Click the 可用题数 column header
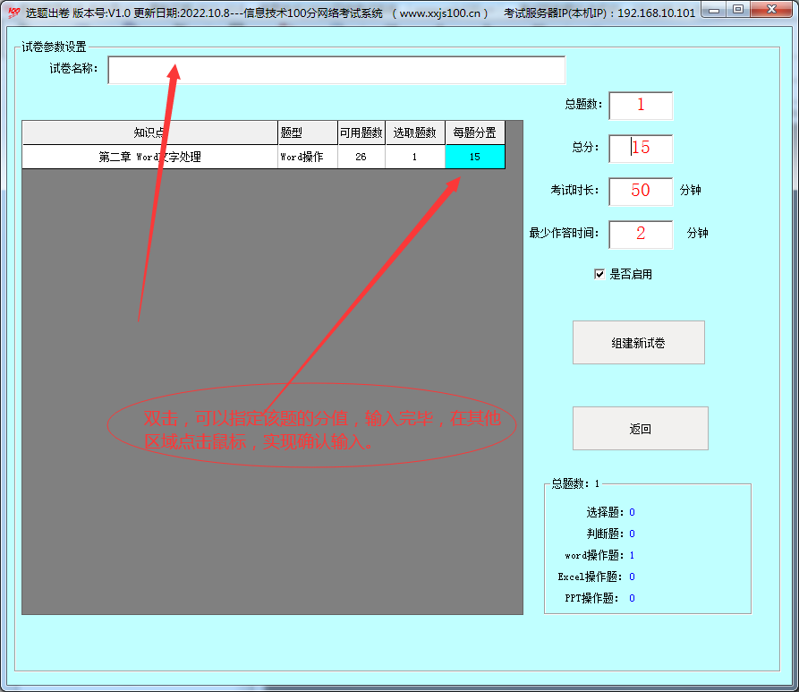The image size is (799, 692). [x=361, y=132]
